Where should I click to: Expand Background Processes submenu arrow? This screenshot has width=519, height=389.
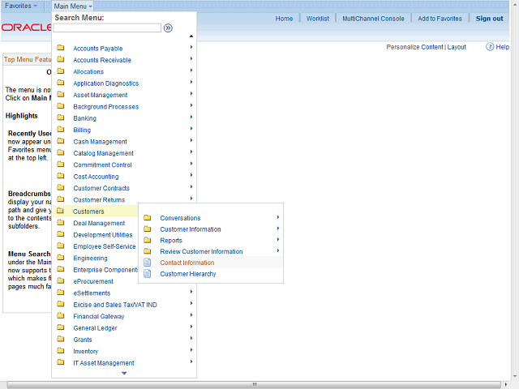point(191,105)
